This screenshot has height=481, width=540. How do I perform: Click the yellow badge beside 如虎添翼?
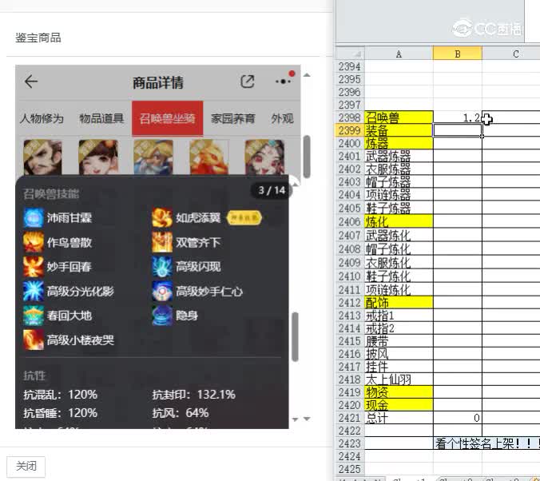(x=244, y=218)
